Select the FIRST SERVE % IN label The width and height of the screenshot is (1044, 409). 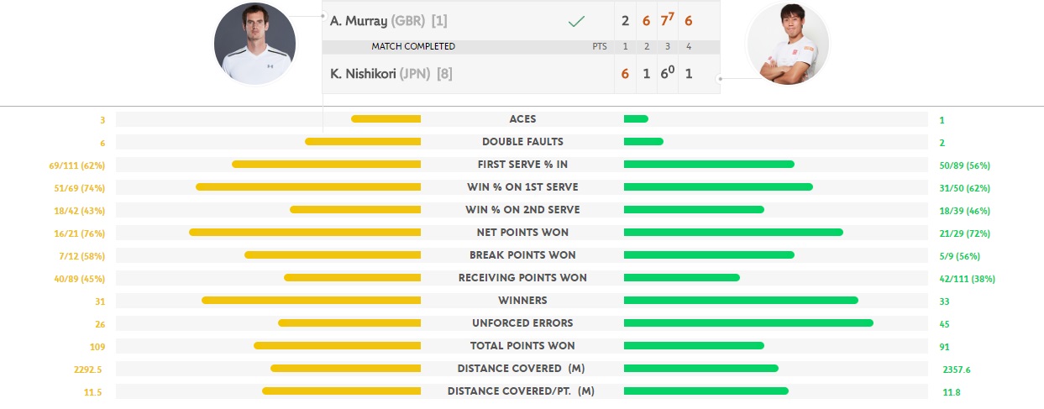pos(522,165)
